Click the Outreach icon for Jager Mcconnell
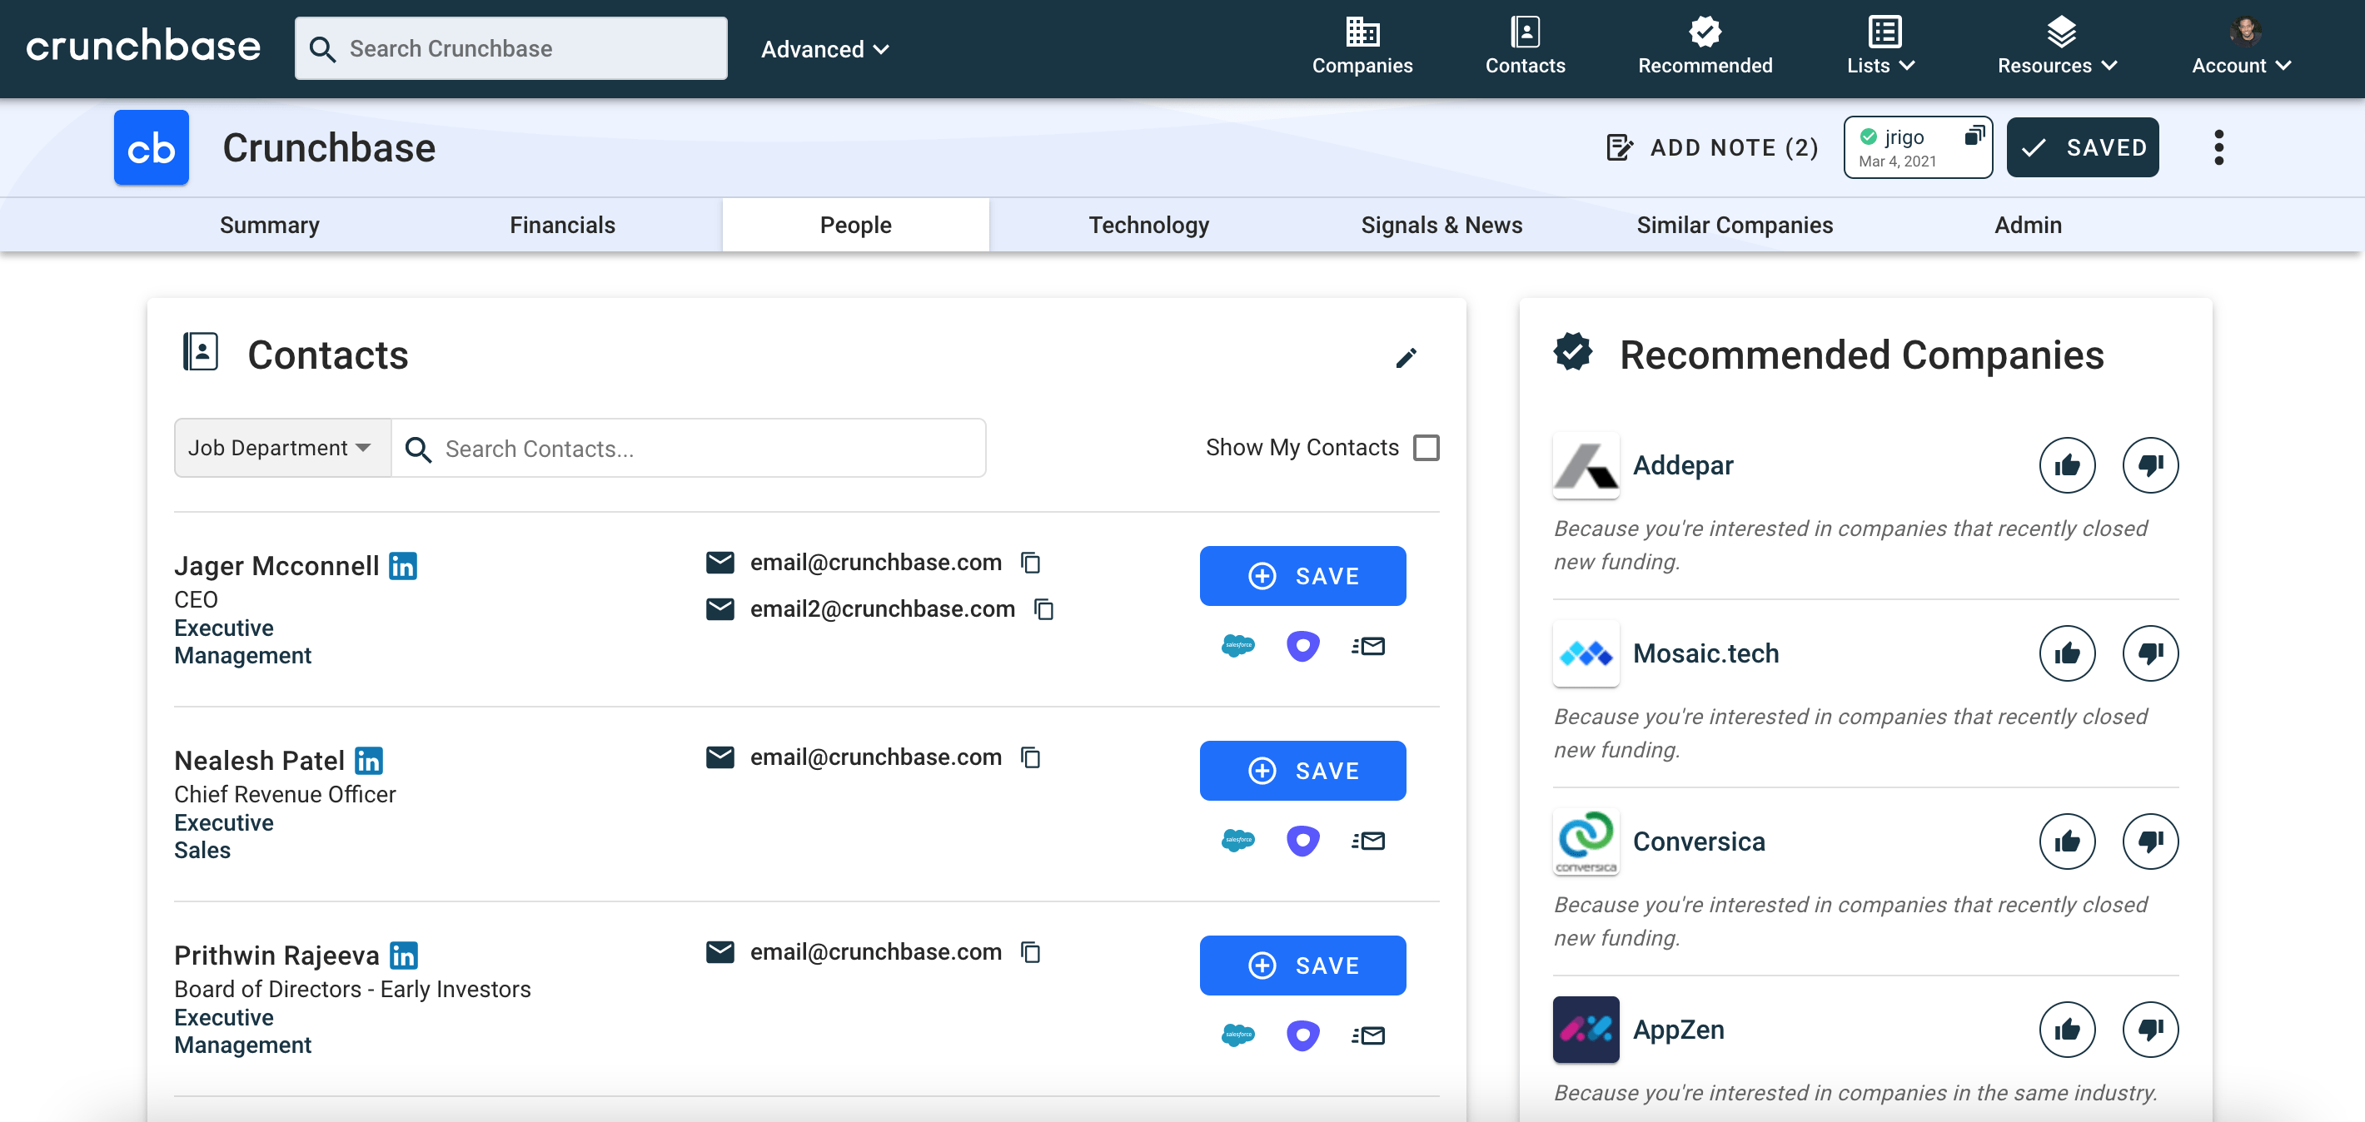 pos(1302,646)
